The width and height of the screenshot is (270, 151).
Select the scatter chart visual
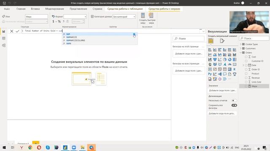220,60
